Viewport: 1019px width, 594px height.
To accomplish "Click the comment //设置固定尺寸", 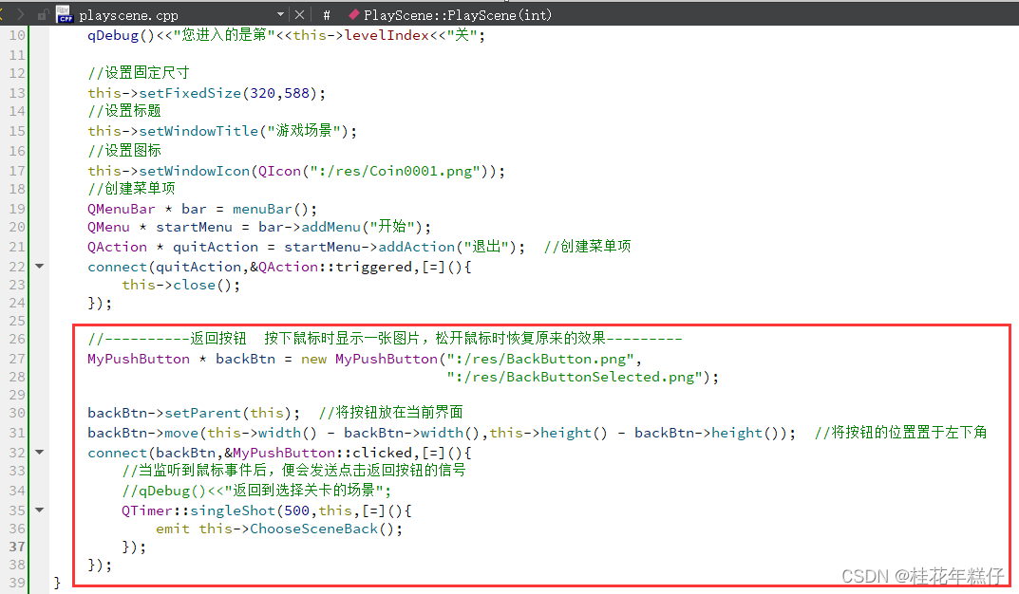I will 139,73.
